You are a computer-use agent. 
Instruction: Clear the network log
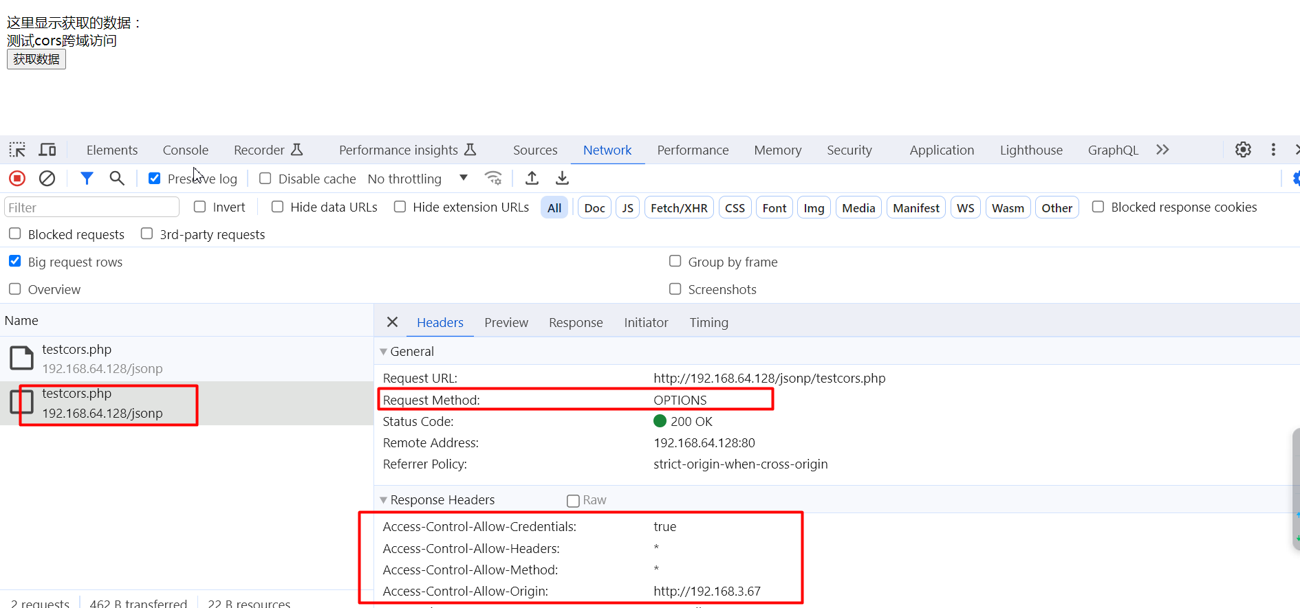click(x=47, y=179)
